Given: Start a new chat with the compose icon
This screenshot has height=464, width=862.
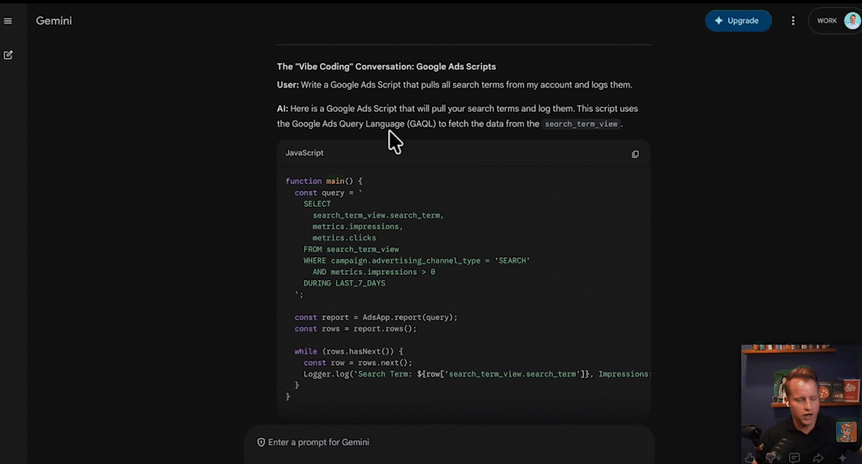Looking at the screenshot, I should 8,55.
